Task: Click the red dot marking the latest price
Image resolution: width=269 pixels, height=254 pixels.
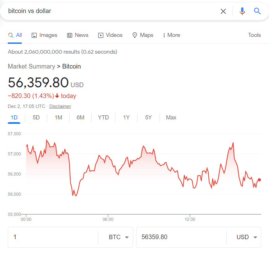Action: [x=259, y=180]
